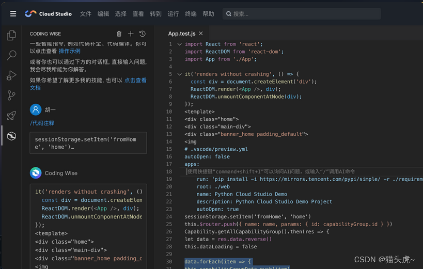Click the sessionStorage code snippet box
The image size is (423, 269).
88,143
